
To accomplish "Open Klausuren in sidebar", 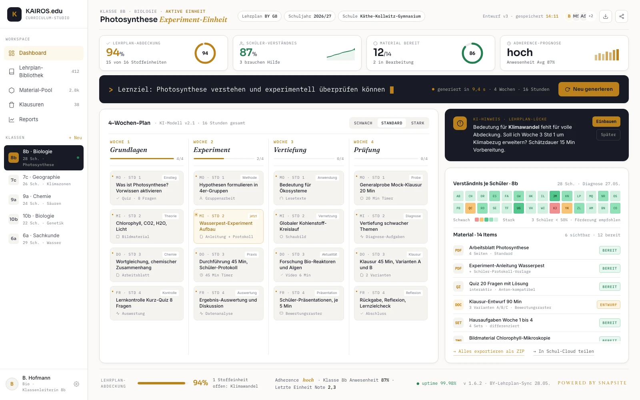I will [44, 105].
